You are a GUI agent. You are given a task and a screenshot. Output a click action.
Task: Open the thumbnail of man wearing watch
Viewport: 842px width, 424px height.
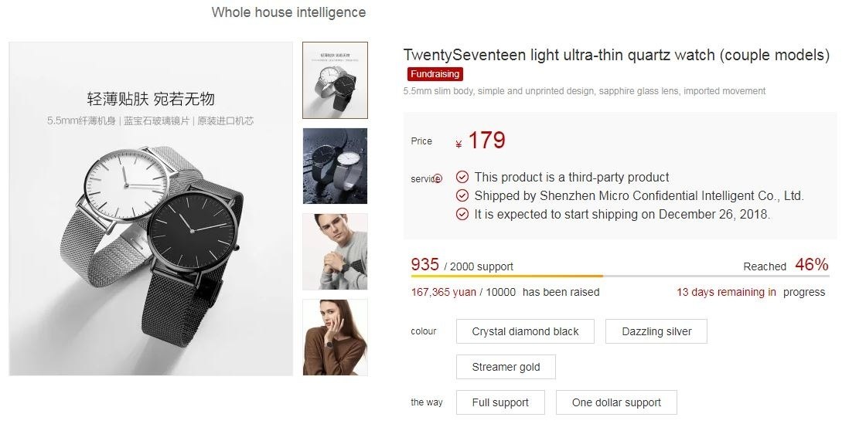click(x=335, y=252)
